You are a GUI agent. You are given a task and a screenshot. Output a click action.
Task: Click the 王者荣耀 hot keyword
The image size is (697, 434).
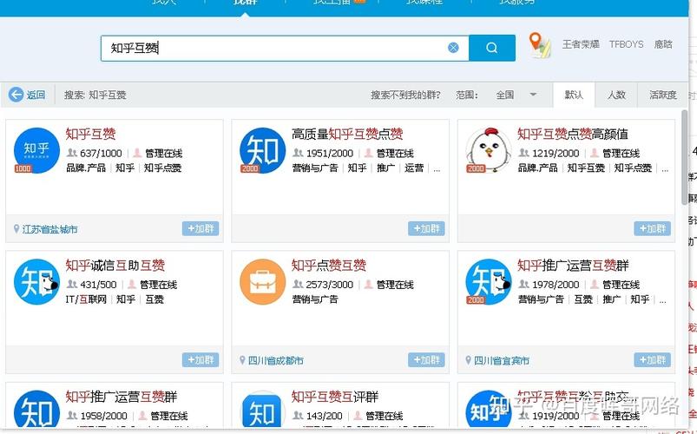[x=581, y=44]
